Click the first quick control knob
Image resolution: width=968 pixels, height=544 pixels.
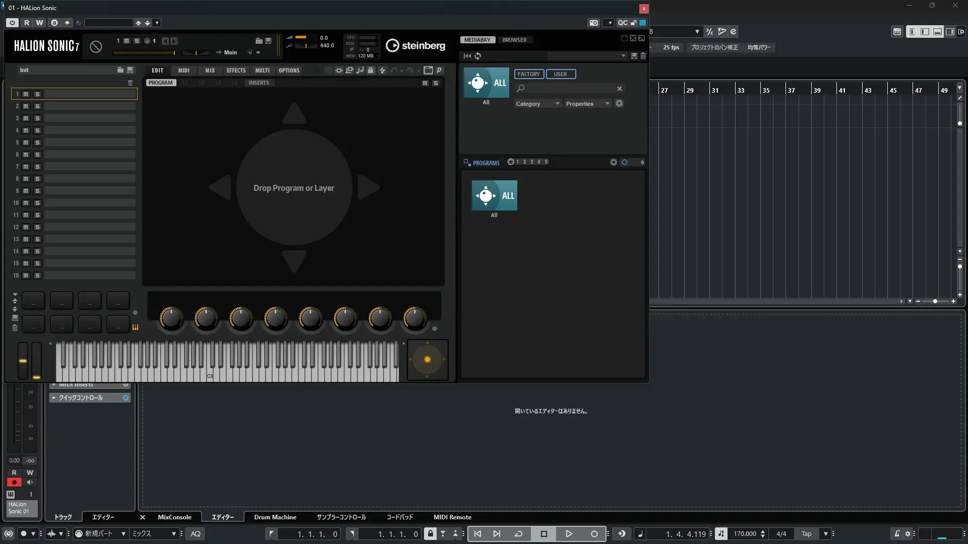click(171, 318)
